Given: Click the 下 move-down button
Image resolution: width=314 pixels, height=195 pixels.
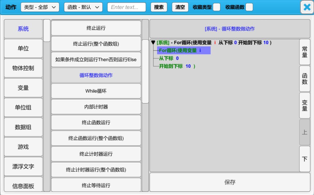Looking at the screenshot, I should (304, 159).
